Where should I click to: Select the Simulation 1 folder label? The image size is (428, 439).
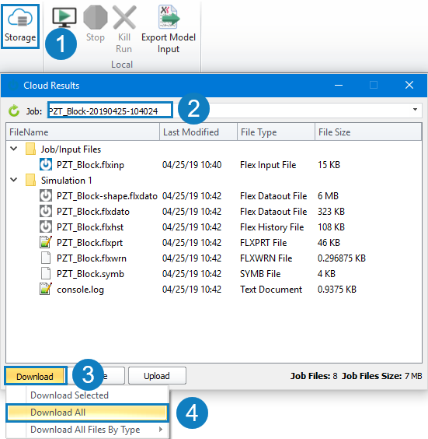(67, 181)
